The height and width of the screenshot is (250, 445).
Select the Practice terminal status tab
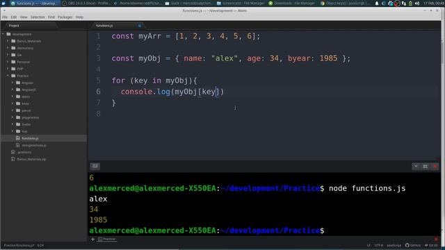106,239
